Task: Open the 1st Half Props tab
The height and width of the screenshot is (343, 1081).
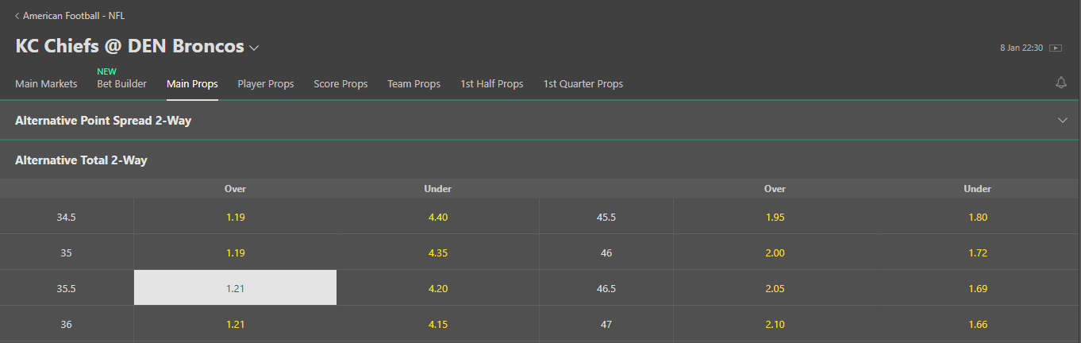Action: coord(492,83)
